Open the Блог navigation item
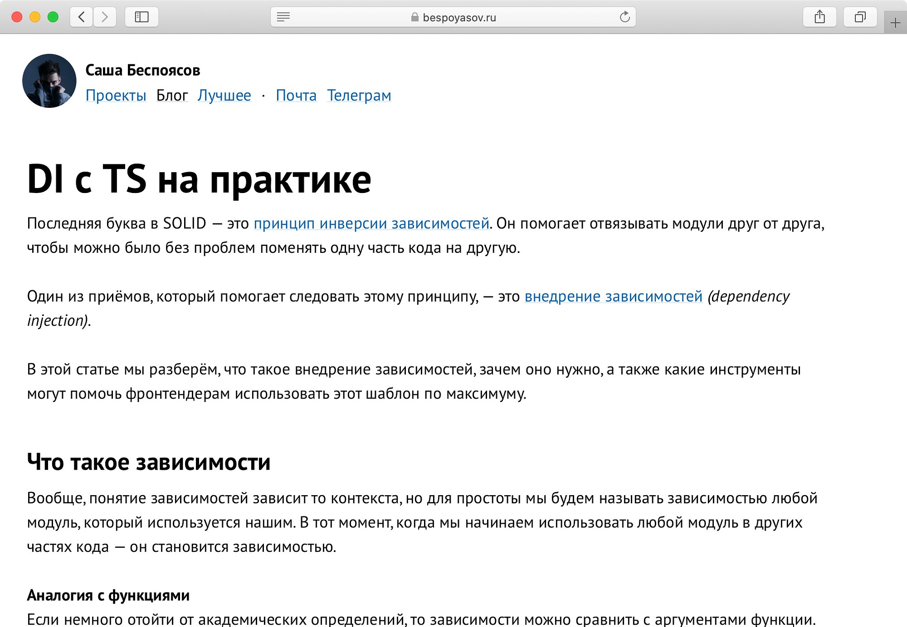This screenshot has width=907, height=627. tap(172, 96)
